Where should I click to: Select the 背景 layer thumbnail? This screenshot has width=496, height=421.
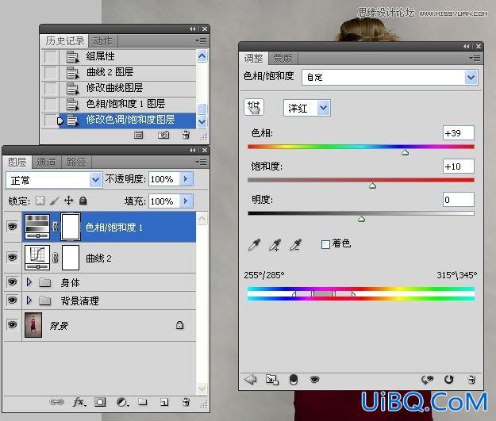coord(33,325)
